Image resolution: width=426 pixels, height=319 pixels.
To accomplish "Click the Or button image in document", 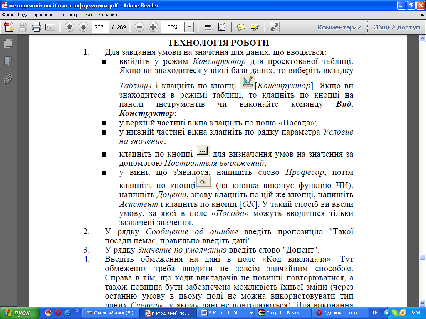I will tap(203, 182).
